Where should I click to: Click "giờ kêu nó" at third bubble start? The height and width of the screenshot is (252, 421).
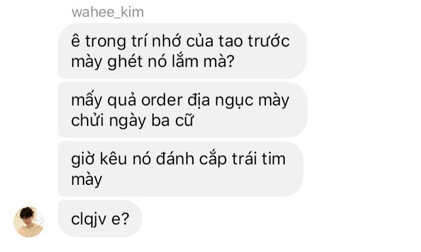[111, 160]
